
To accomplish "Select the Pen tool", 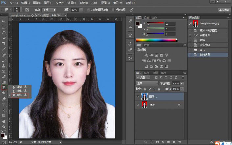I will click(4, 99).
